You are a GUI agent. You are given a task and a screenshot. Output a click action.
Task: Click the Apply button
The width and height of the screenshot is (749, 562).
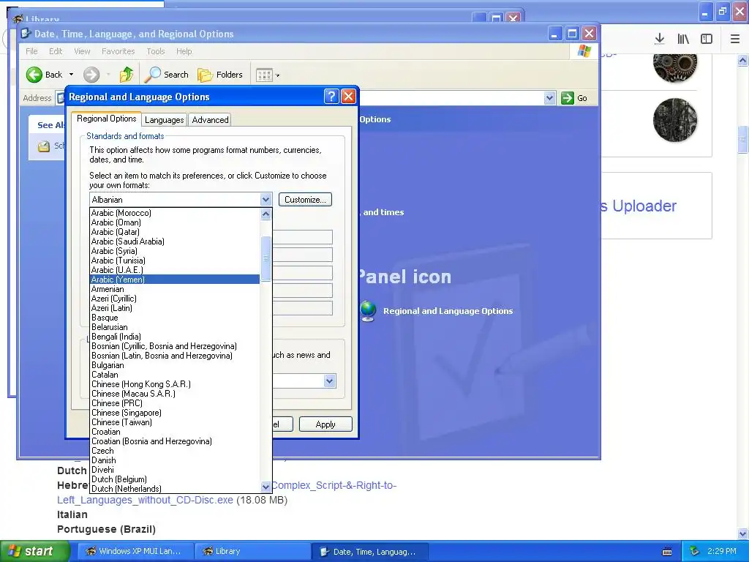pos(325,424)
